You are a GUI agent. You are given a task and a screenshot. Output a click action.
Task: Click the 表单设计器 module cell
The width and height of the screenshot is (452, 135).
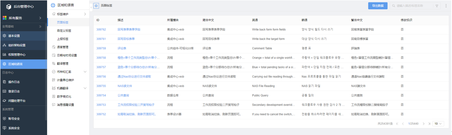coord(174,114)
